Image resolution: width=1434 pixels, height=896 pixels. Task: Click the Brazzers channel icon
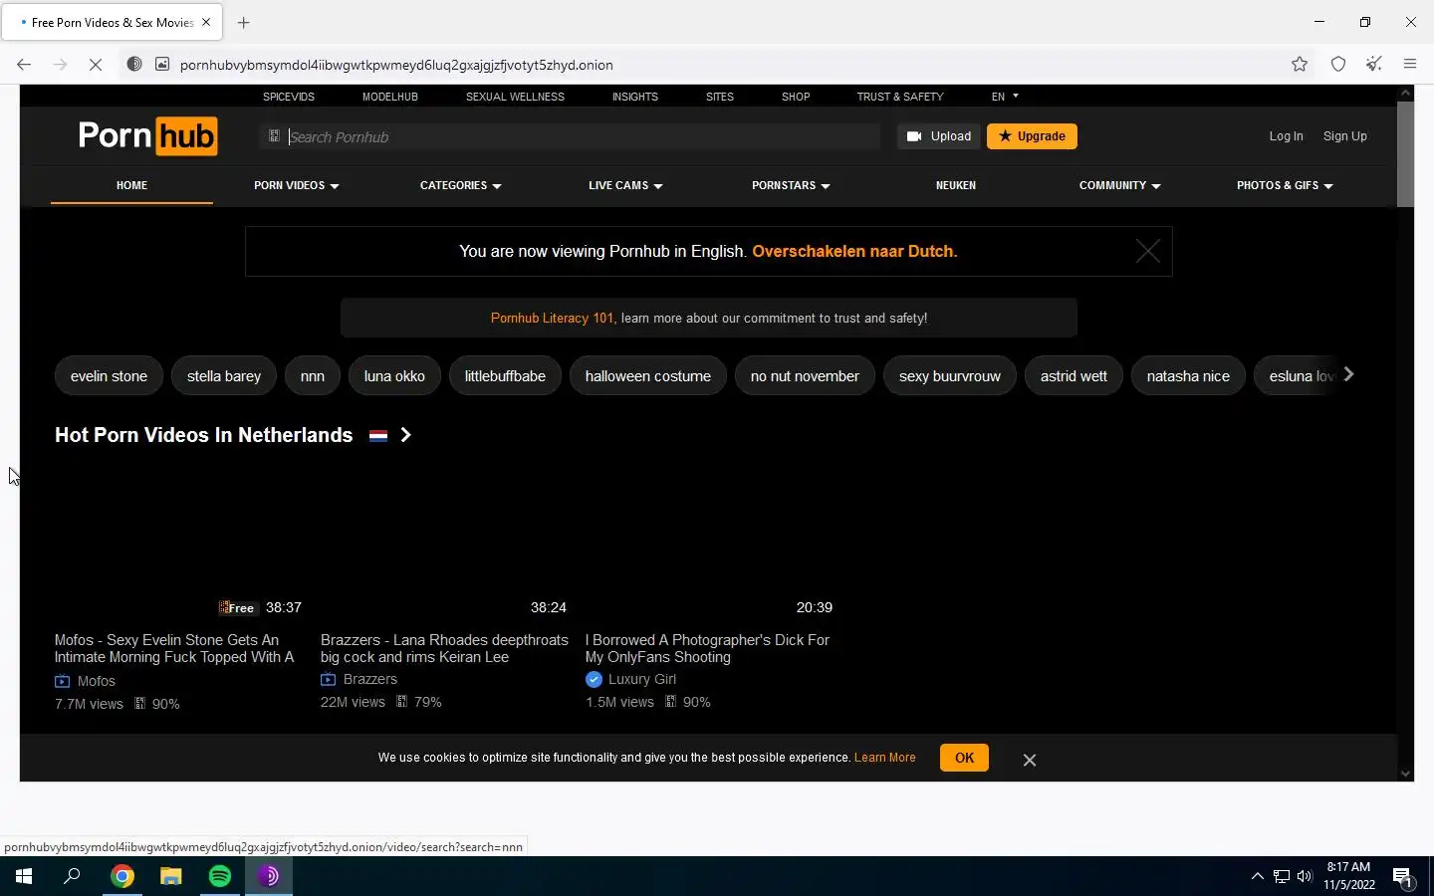328,679
